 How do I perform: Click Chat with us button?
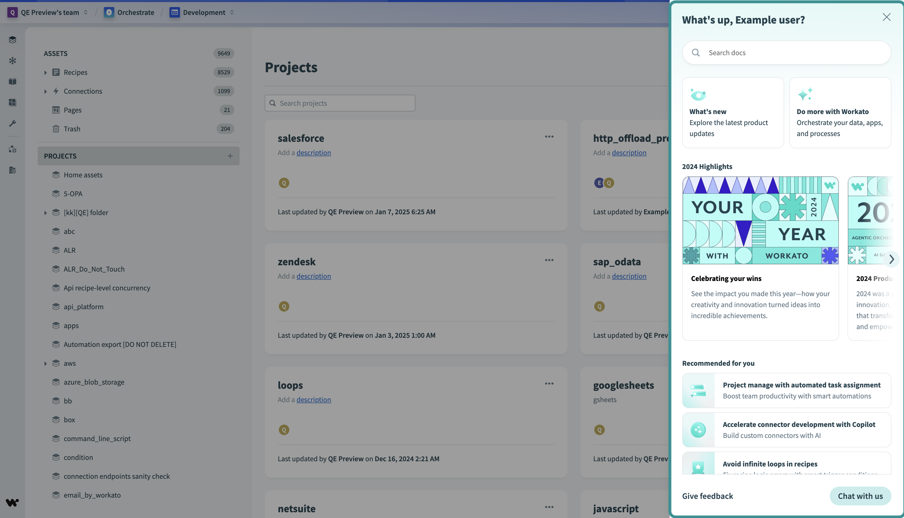pyautogui.click(x=860, y=496)
